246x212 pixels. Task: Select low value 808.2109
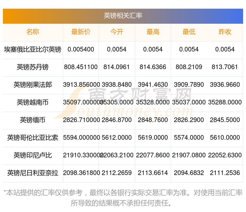click(x=189, y=67)
